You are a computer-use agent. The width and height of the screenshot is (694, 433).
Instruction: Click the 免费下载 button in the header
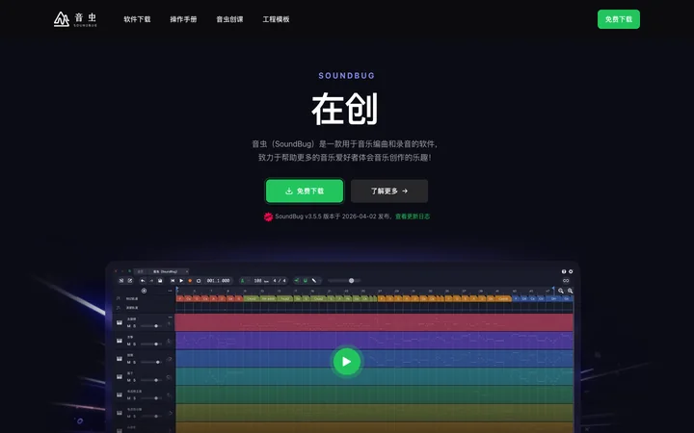618,19
